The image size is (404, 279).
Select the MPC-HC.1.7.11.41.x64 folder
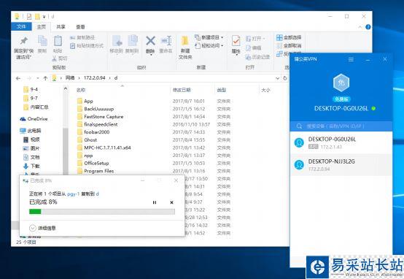tap(104, 148)
